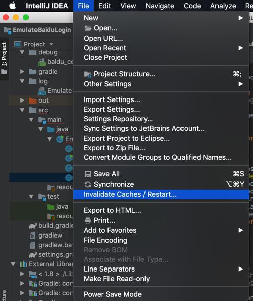Click the External Libraries bar-chart icon

click(x=23, y=264)
